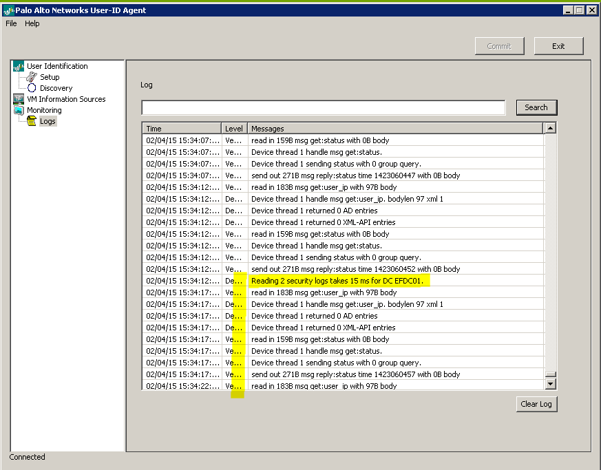Click the Setup wrench icon
Viewport: 601px width, 470px height.
[x=32, y=77]
